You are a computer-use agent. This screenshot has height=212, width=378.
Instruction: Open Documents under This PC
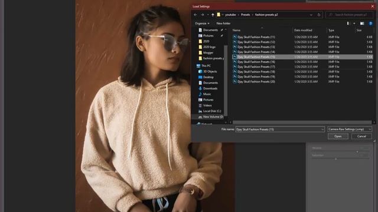point(210,82)
